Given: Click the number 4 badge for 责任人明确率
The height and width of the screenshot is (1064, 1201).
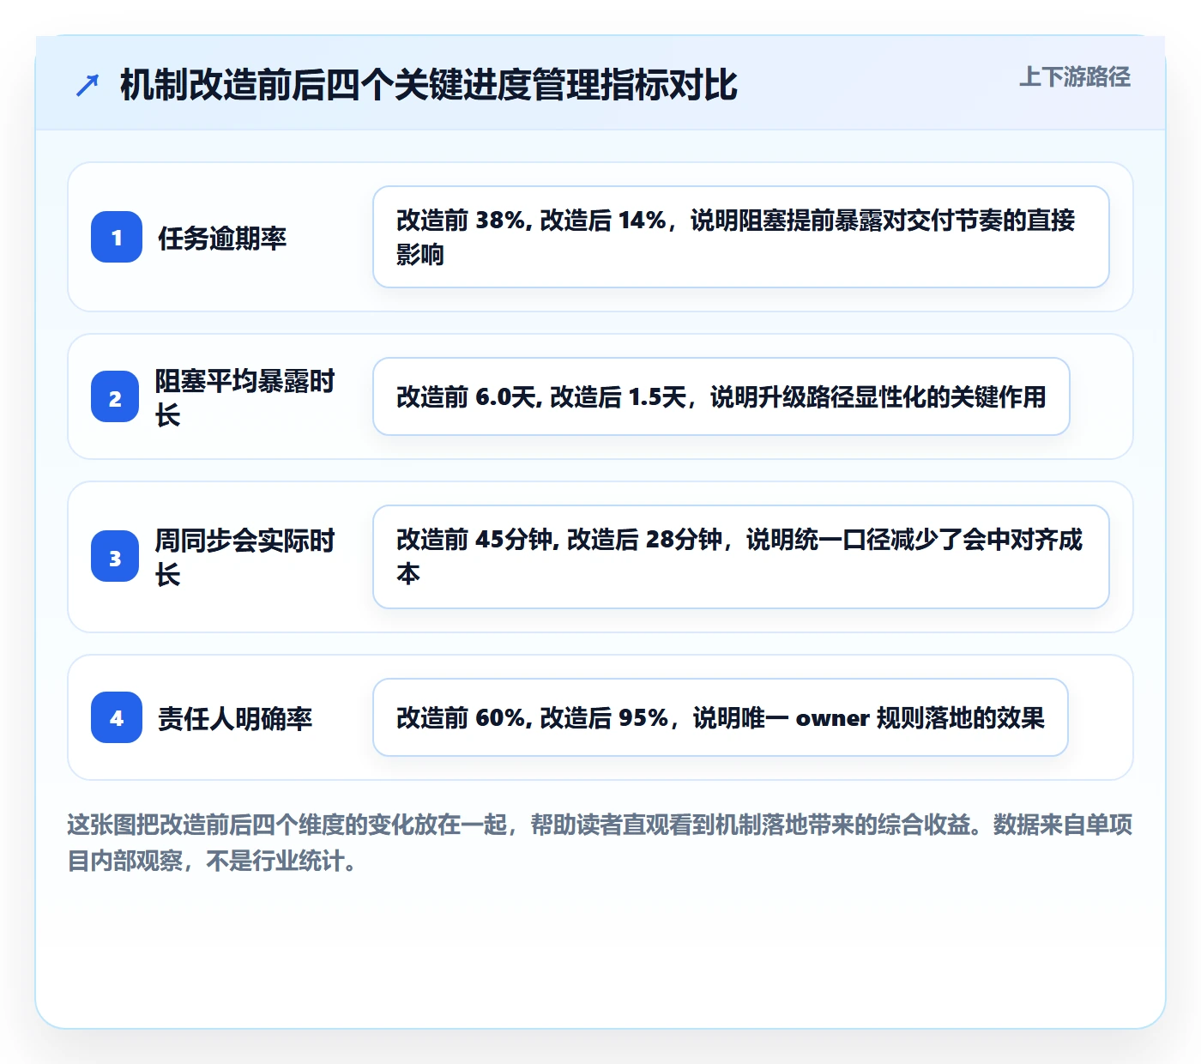Looking at the screenshot, I should (x=117, y=717).
